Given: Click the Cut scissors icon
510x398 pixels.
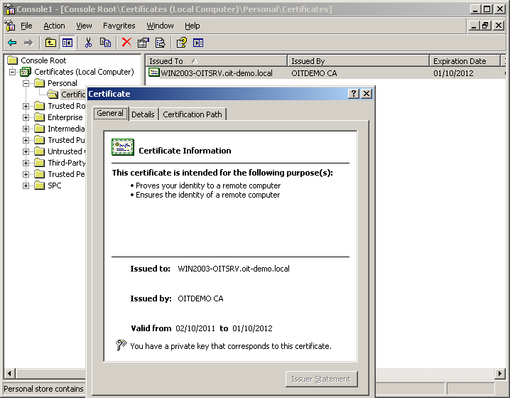Looking at the screenshot, I should point(89,43).
